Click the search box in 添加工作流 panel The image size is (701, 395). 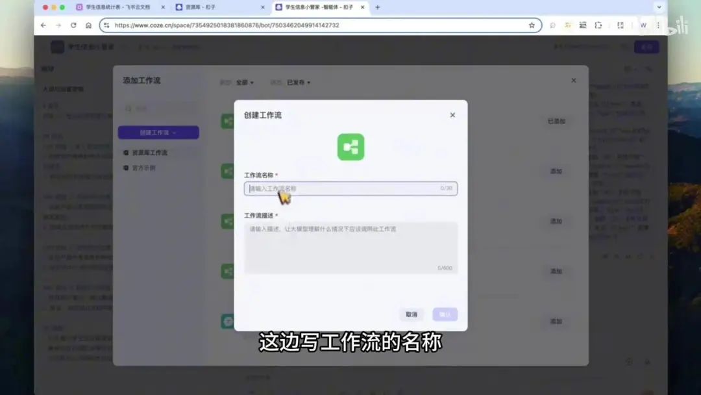pyautogui.click(x=158, y=108)
